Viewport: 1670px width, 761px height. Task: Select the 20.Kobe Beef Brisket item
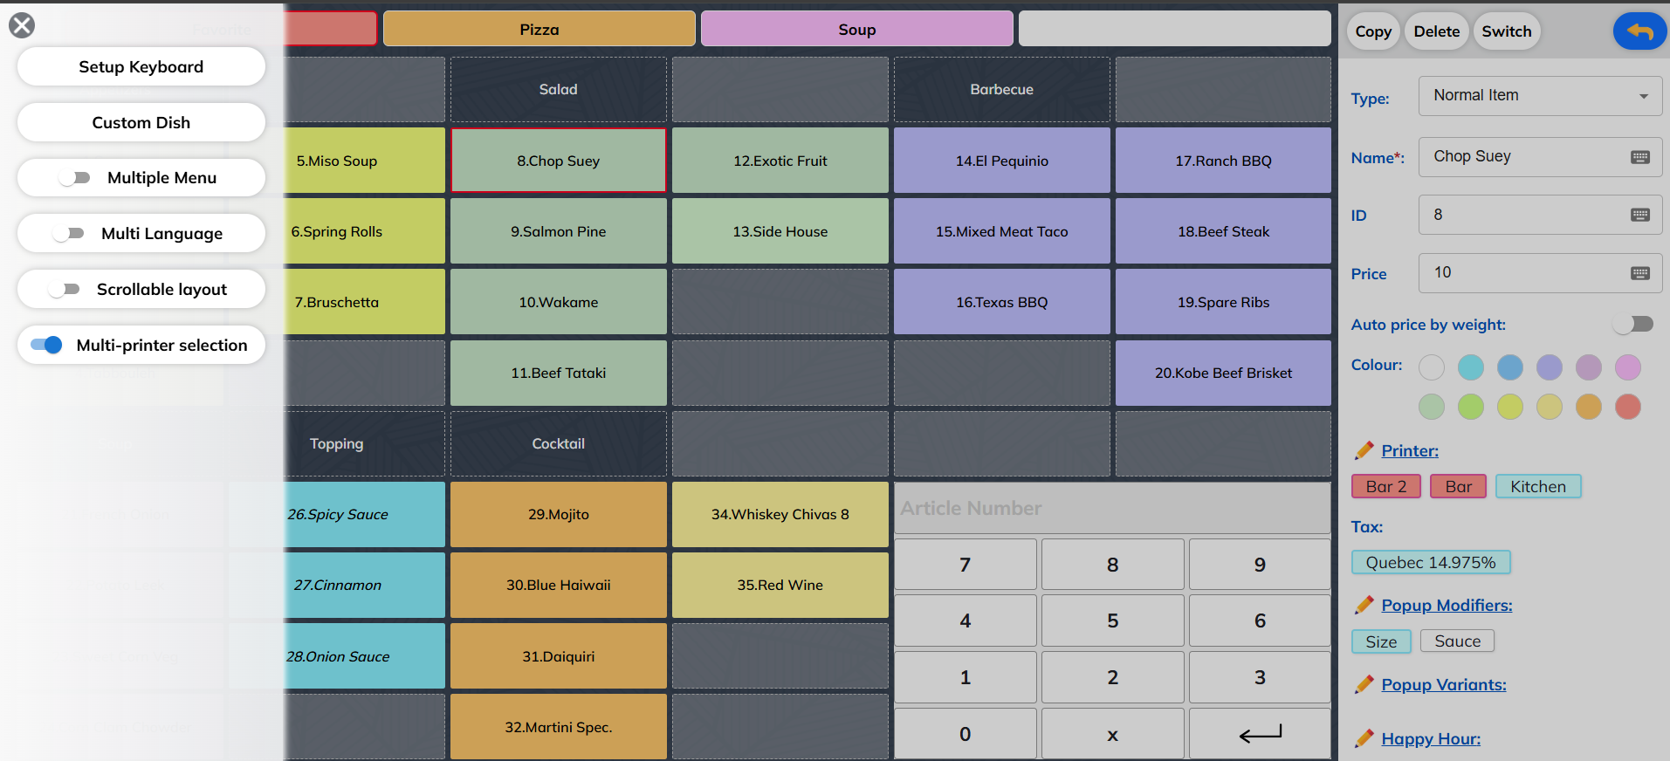pyautogui.click(x=1223, y=373)
